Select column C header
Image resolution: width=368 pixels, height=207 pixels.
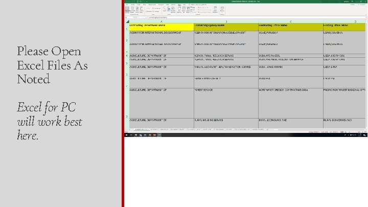tap(290, 21)
